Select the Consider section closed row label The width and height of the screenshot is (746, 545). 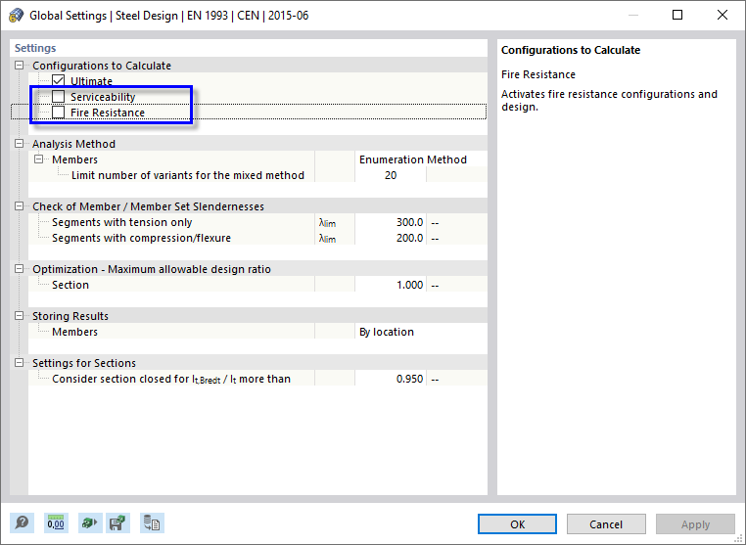click(x=170, y=379)
